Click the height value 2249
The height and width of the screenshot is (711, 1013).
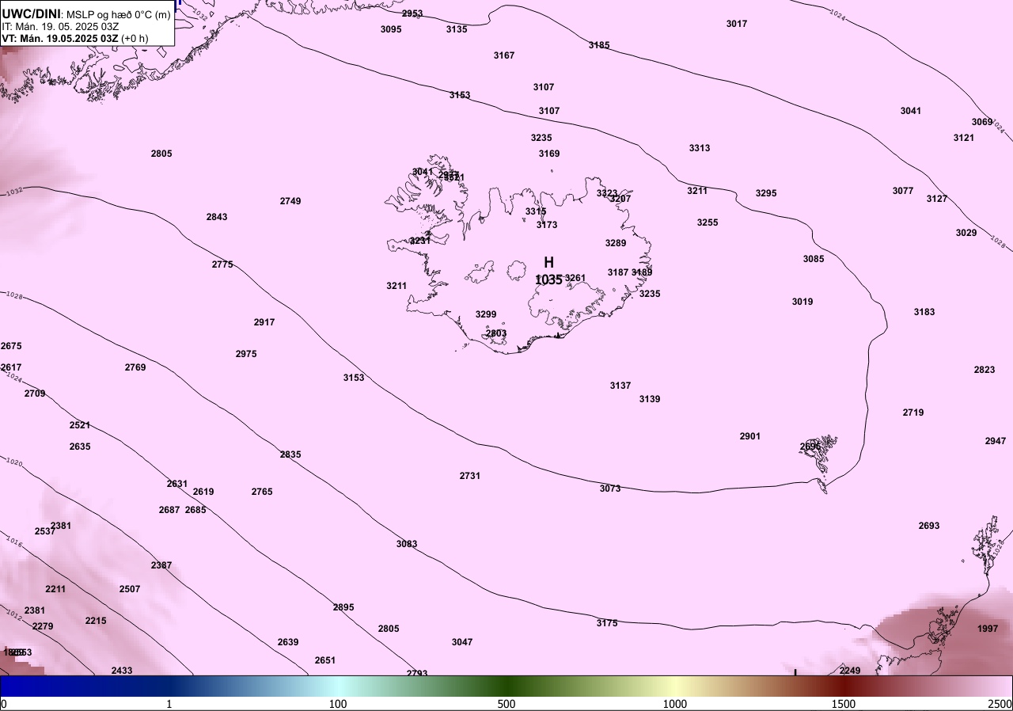point(850,671)
